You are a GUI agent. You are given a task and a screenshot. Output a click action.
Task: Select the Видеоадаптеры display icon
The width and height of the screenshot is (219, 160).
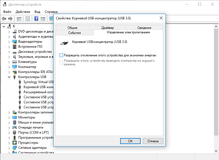15,42
